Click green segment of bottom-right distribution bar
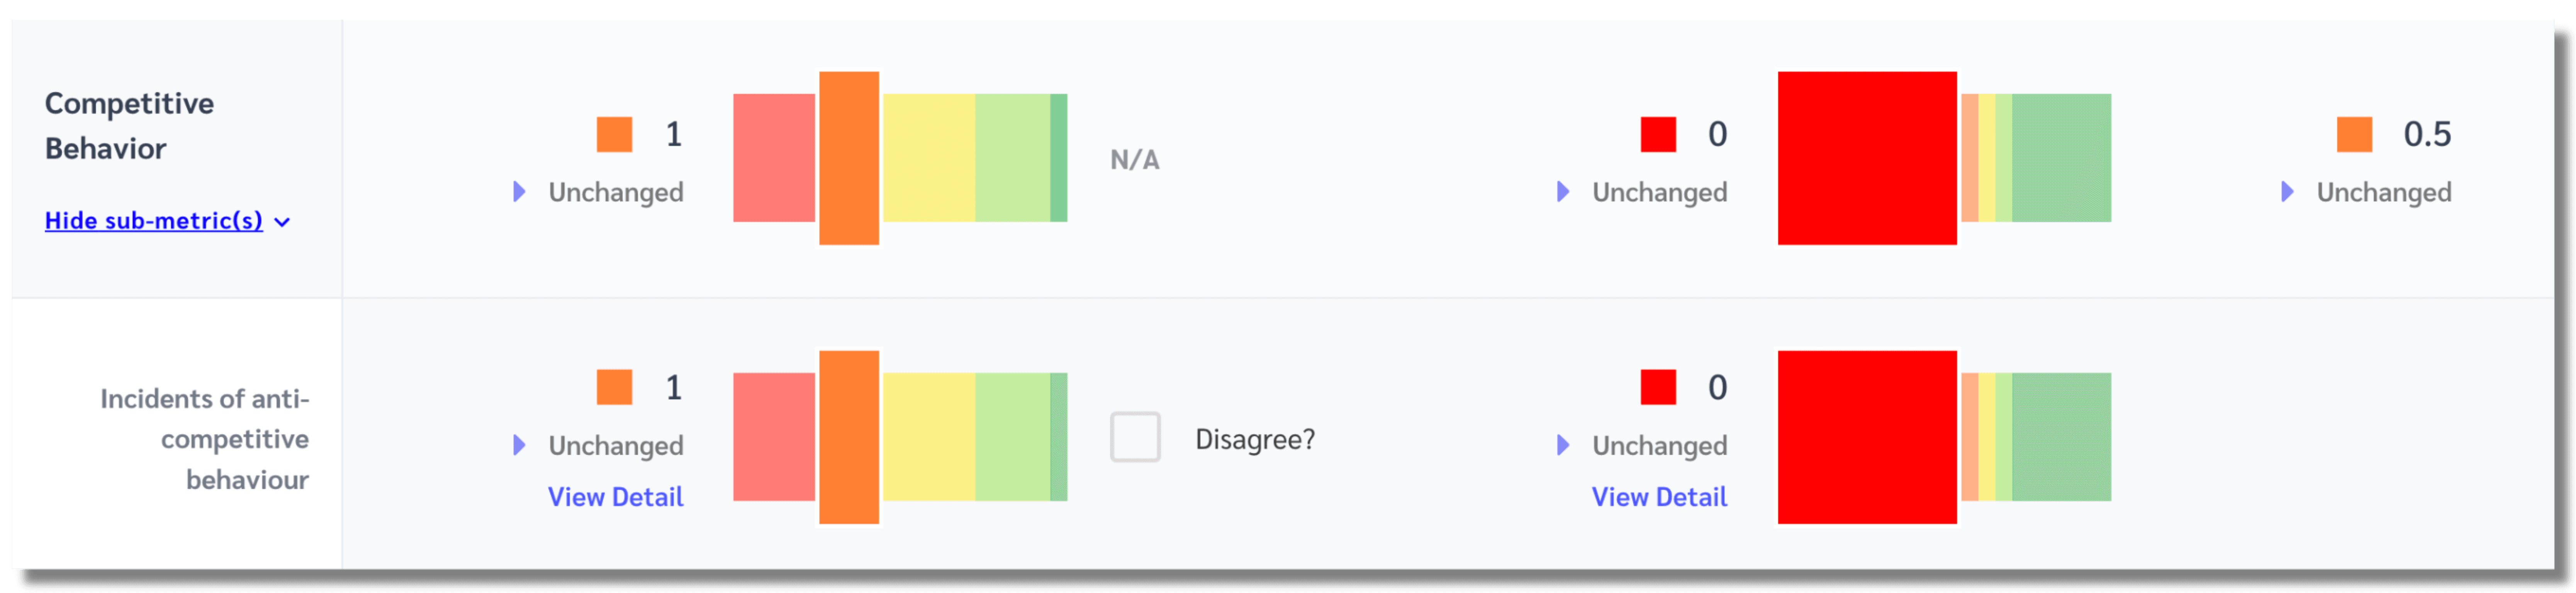2576x593 pixels. [2061, 437]
